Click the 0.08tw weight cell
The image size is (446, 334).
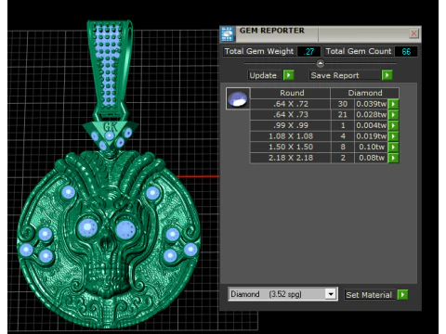point(371,158)
